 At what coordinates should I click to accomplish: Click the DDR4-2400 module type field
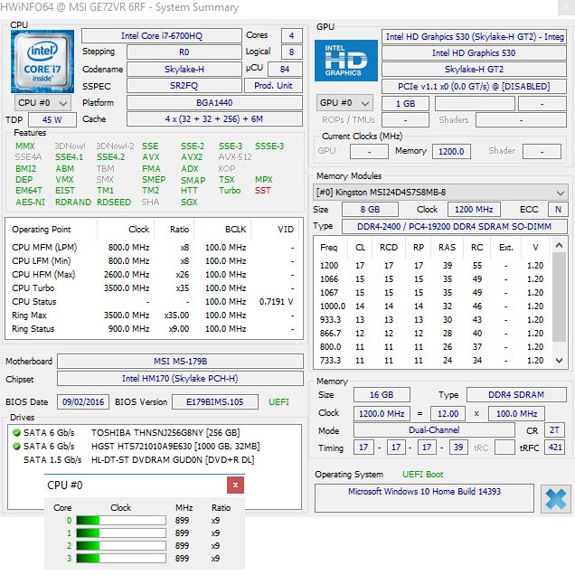pos(455,227)
